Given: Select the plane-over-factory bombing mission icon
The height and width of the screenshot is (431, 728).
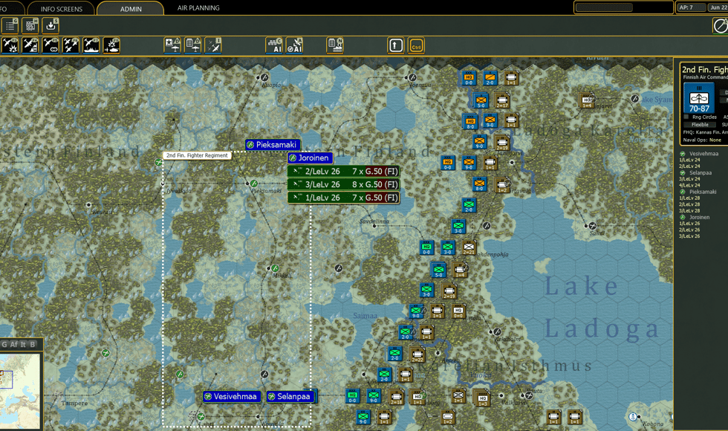Looking at the screenshot, I should coord(30,45).
